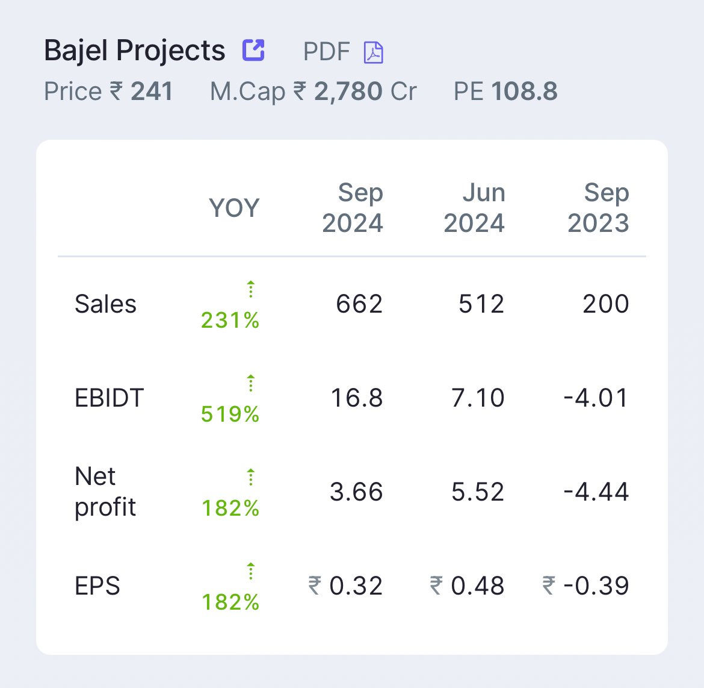Click the EBIDT YOY up-arrow icon
The width and height of the screenshot is (704, 688).
pyautogui.click(x=251, y=383)
